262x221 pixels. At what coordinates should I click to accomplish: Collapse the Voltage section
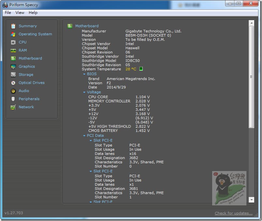(x=84, y=92)
